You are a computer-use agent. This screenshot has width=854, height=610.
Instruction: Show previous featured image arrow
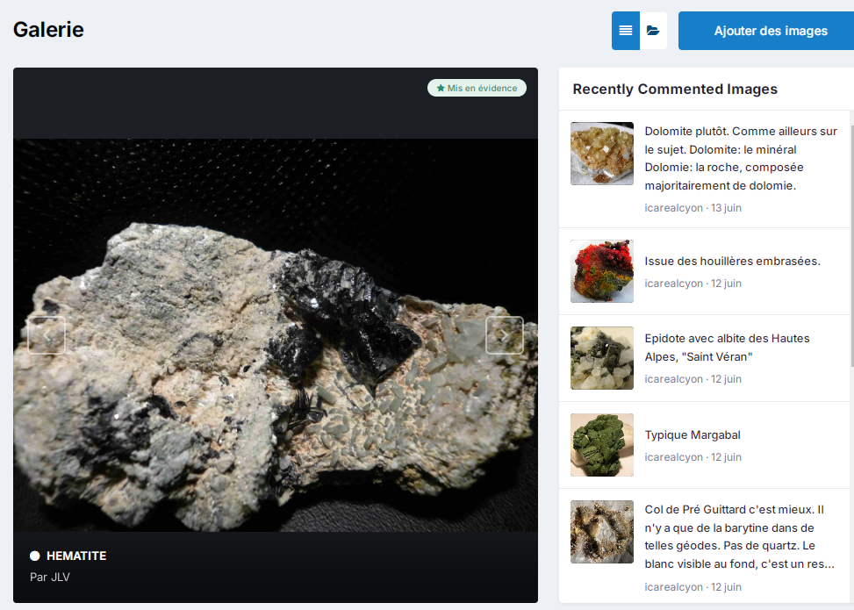click(47, 335)
